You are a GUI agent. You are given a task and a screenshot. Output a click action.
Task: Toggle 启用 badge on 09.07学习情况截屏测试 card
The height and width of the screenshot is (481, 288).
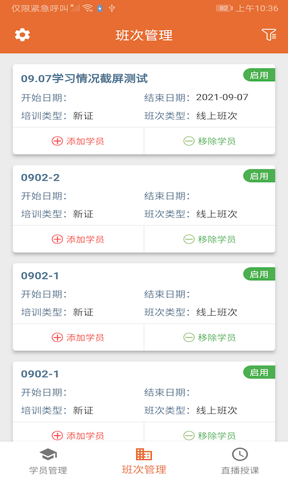[259, 75]
